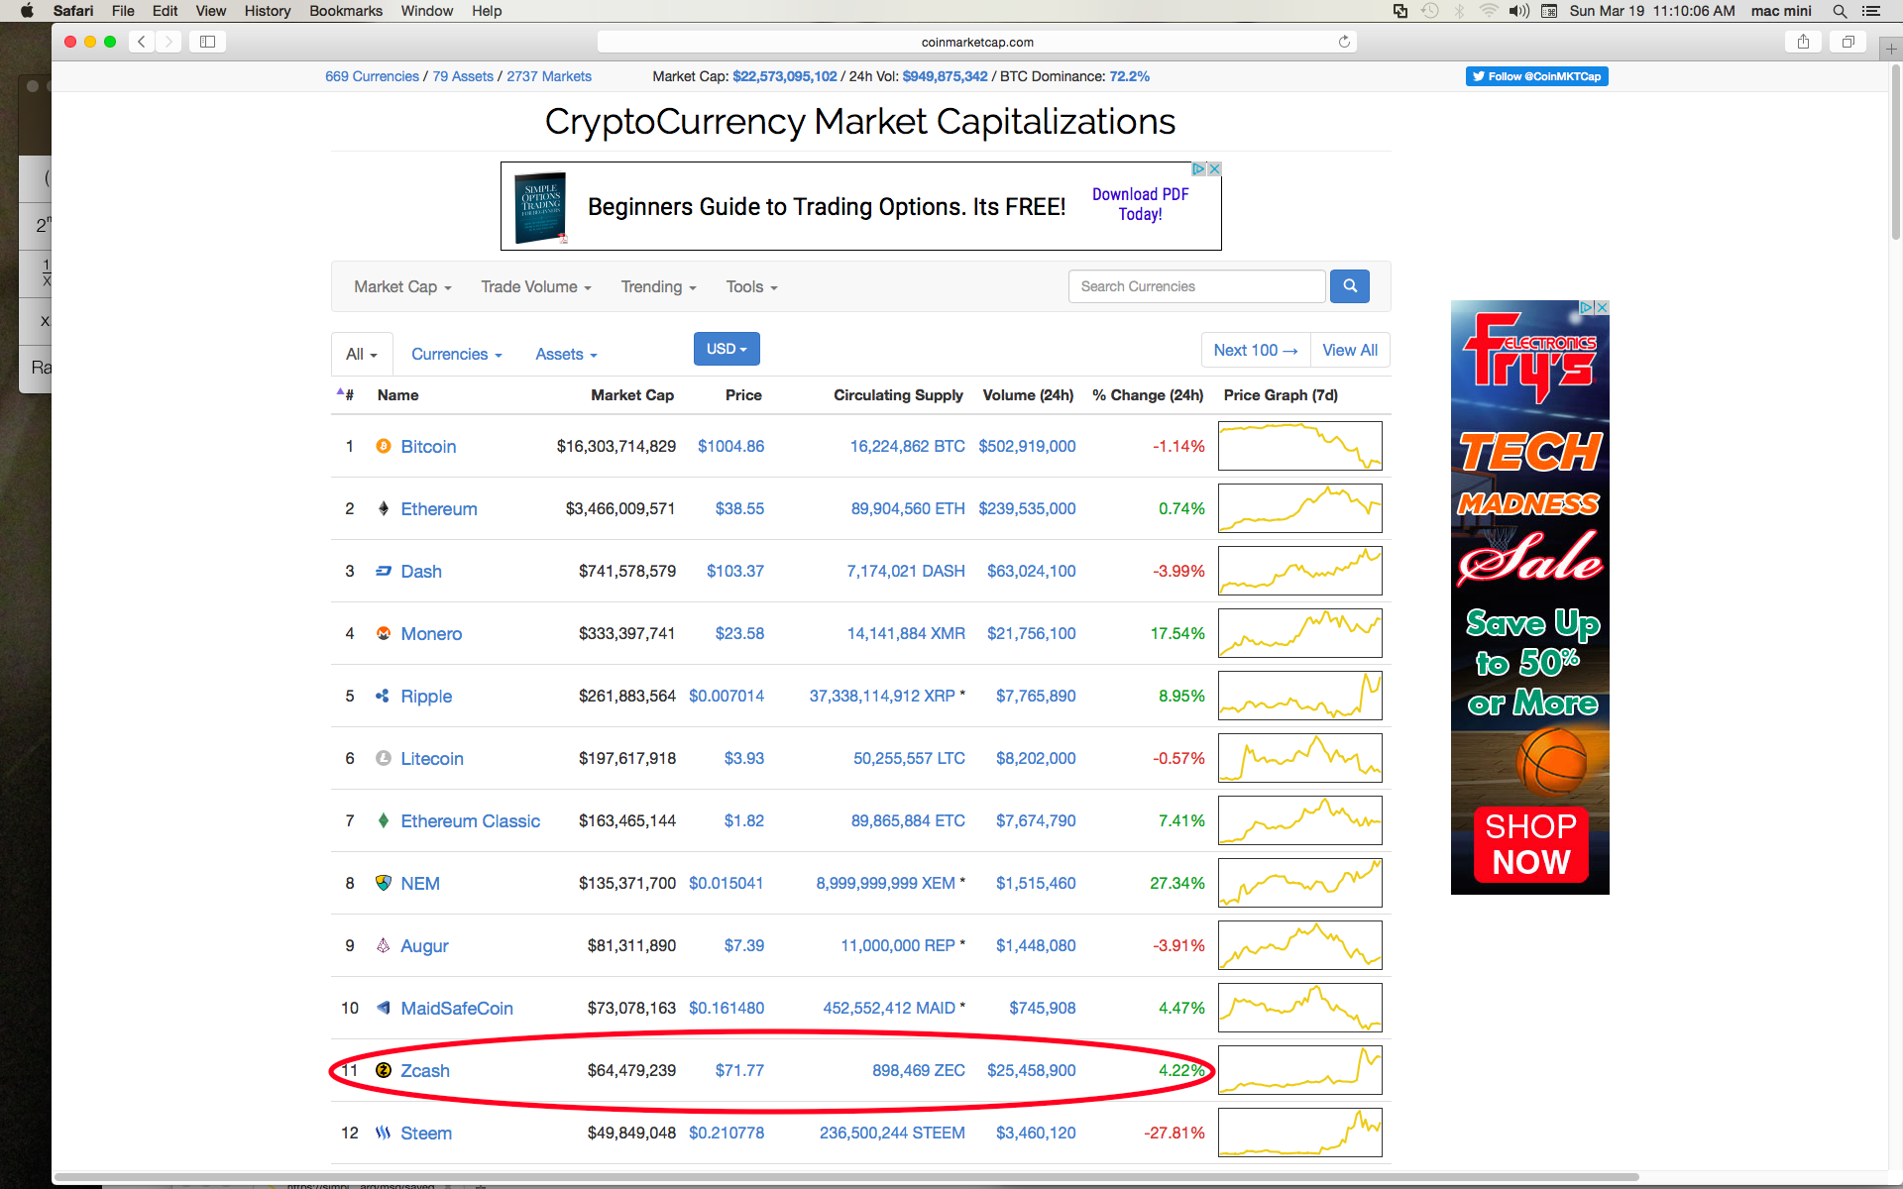Open Zcash's 7-day price graph
The image size is (1903, 1189).
1300,1070
